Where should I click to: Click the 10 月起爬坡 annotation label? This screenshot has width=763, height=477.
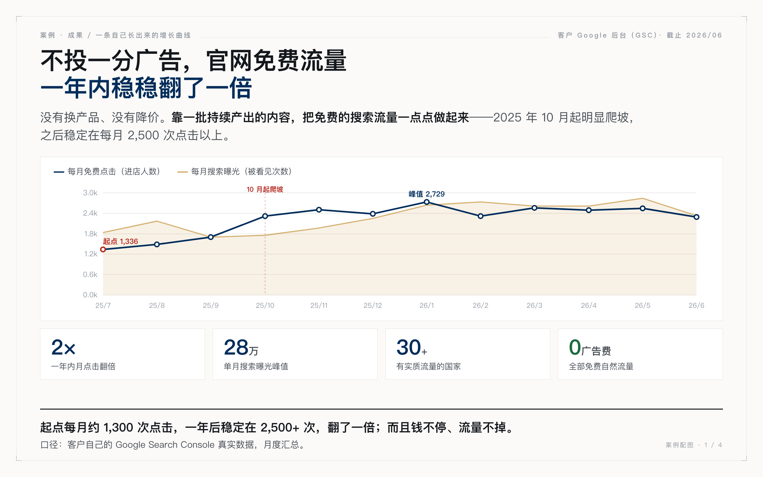[x=265, y=190]
